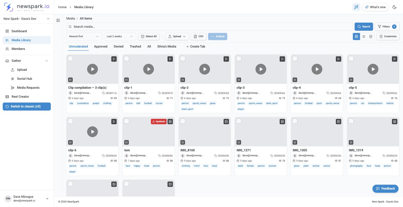Open the Feedback button
403x207 pixels.
[x=385, y=189]
